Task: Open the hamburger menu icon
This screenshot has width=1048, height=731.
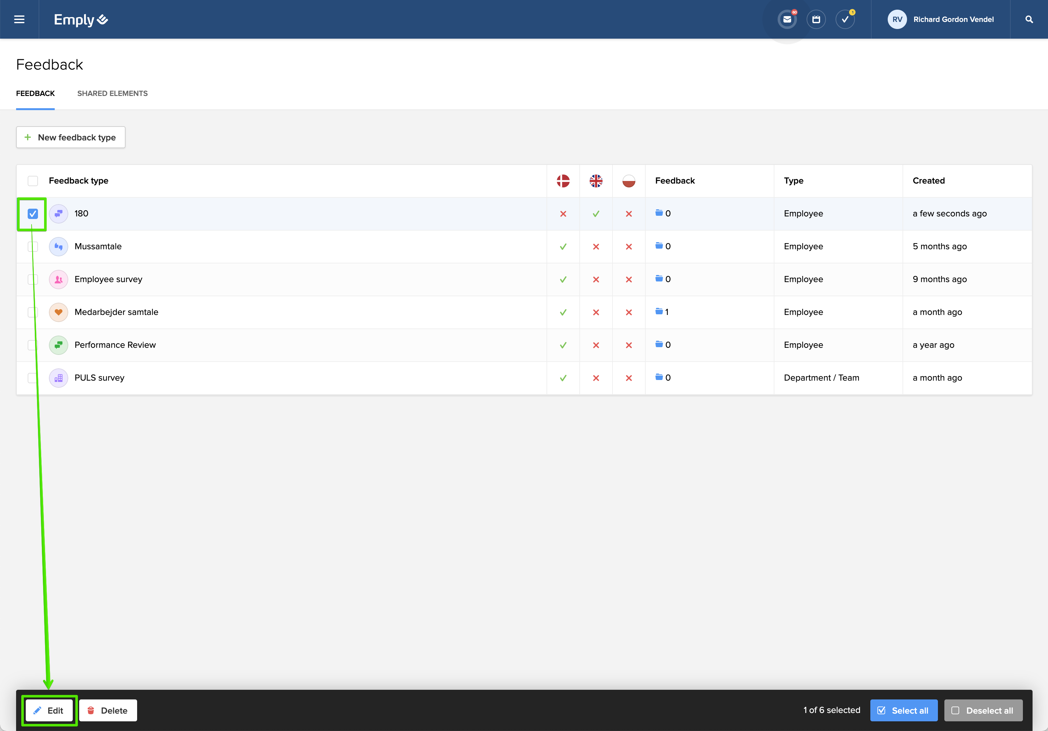Action: tap(19, 19)
